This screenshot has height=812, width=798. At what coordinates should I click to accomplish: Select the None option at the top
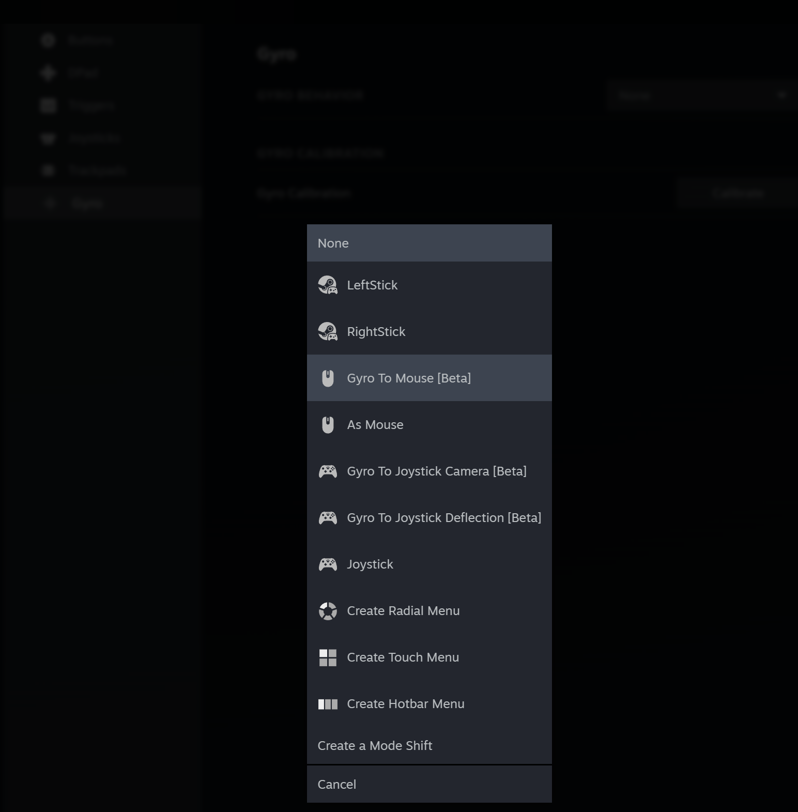429,243
